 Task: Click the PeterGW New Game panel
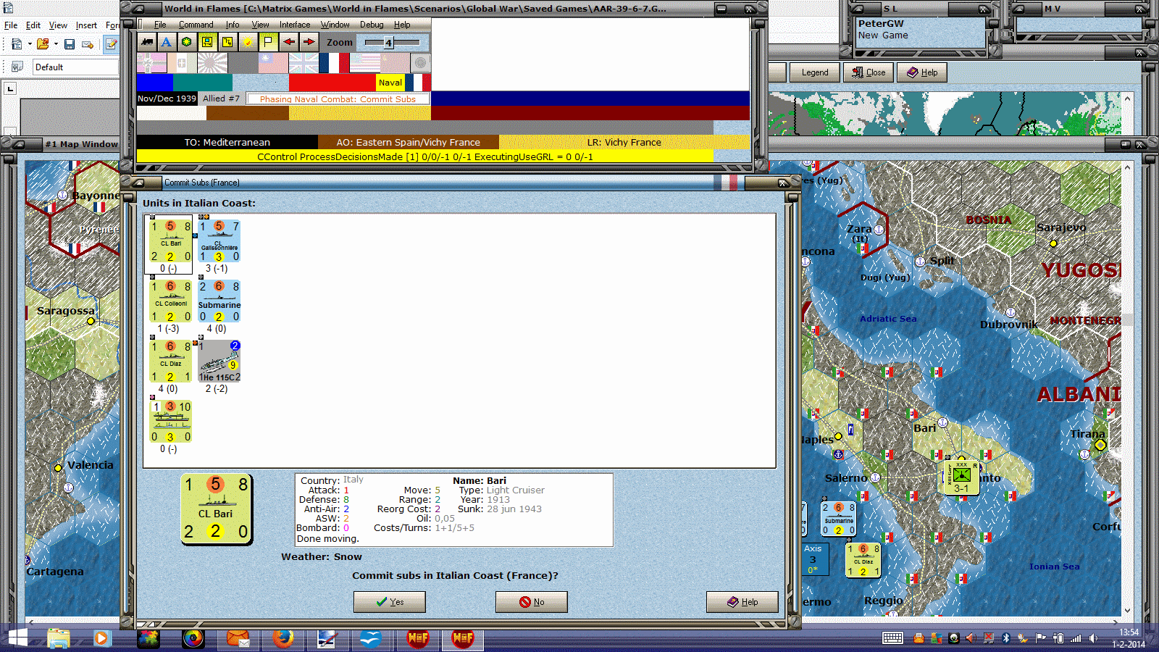(x=920, y=33)
